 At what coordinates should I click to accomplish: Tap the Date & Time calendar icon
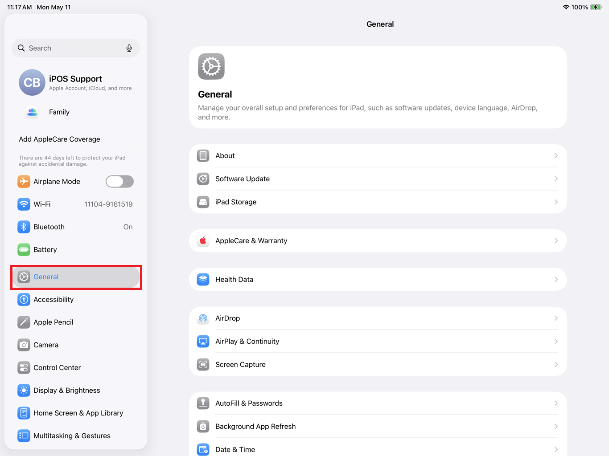[x=203, y=449]
